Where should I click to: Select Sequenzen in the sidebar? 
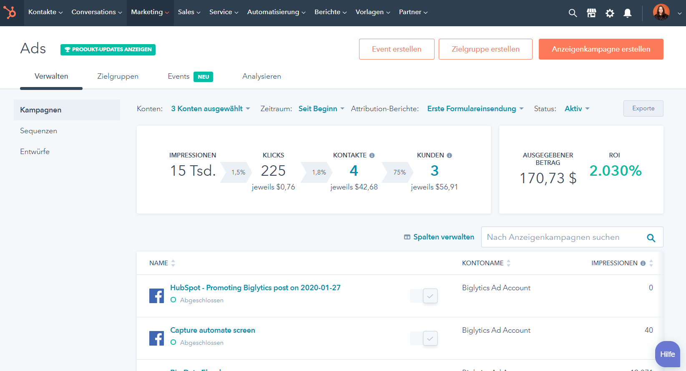pyautogui.click(x=38, y=131)
